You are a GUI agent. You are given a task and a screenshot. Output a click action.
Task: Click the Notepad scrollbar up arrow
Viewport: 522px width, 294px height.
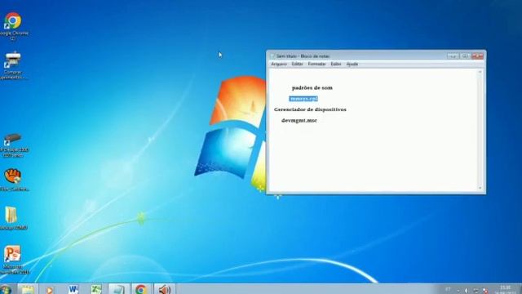point(480,73)
